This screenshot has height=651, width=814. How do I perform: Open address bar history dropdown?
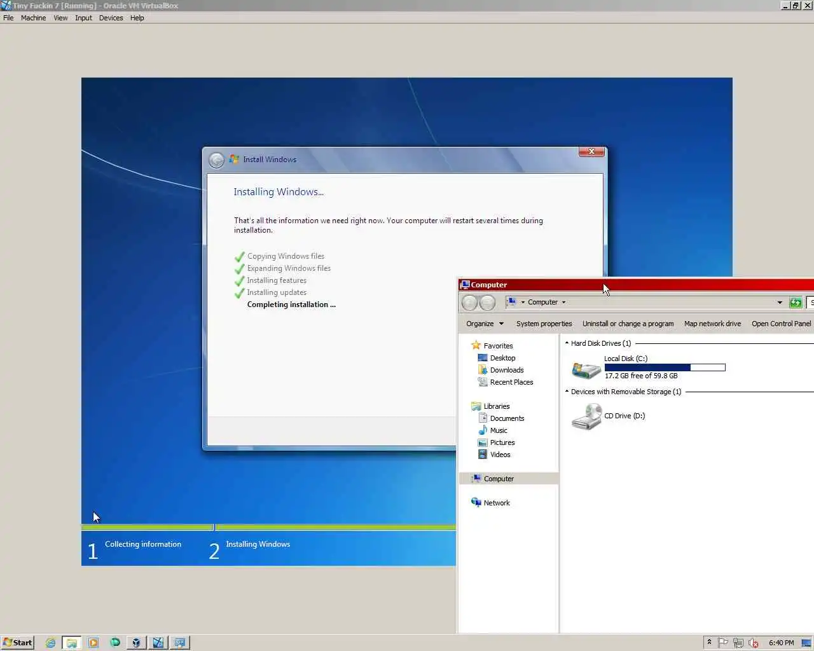780,303
